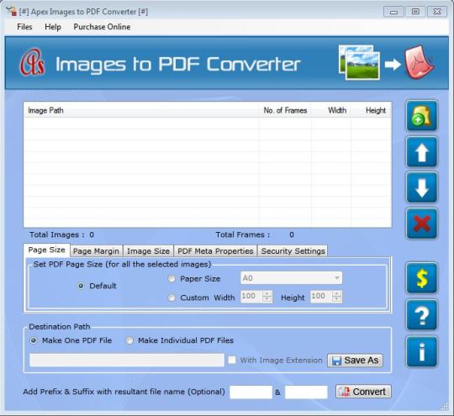454x416 pixels.
Task: Open about info with the 'i' button
Action: point(421,351)
